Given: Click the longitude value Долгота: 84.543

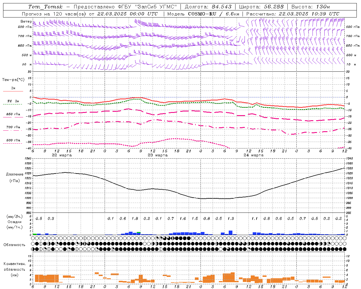Looking at the screenshot, I should coord(208,7).
